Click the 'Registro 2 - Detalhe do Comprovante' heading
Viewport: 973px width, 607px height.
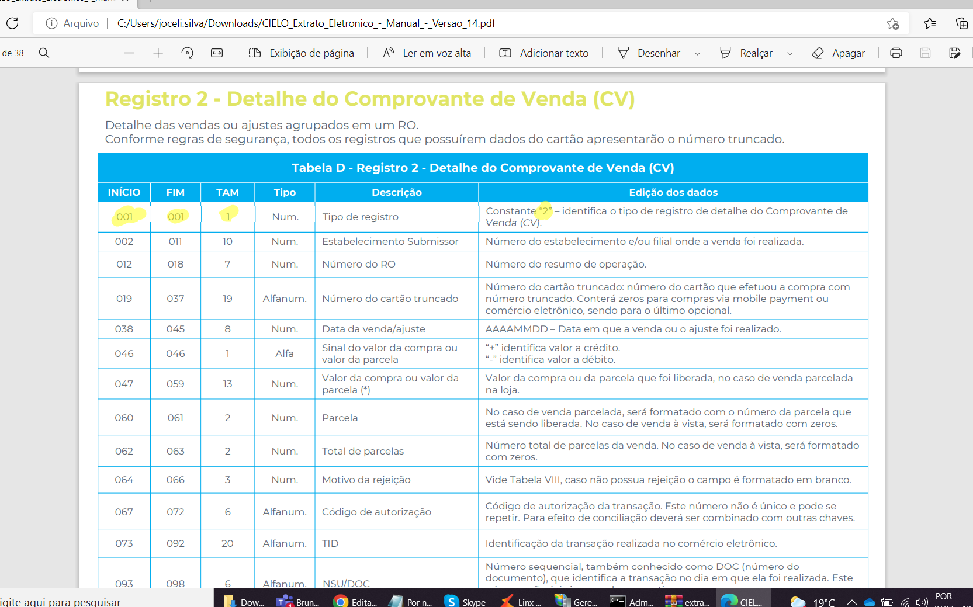(x=370, y=99)
